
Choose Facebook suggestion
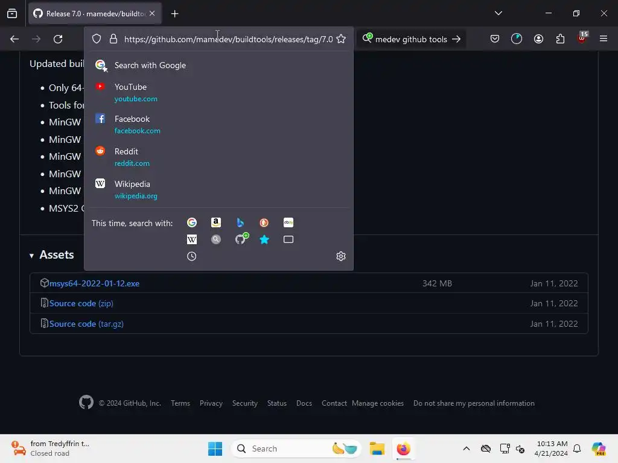218,124
